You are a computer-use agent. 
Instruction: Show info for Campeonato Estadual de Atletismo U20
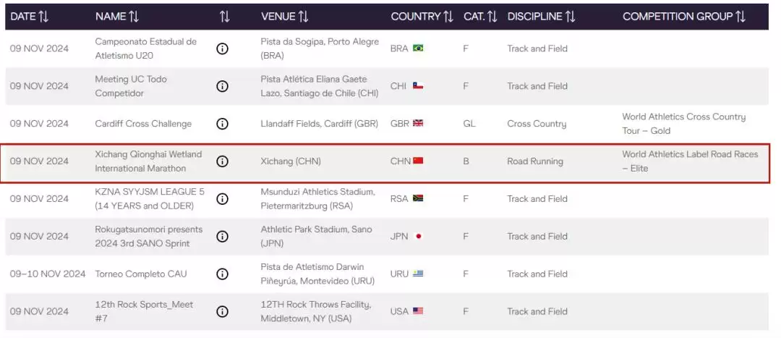[x=223, y=48]
